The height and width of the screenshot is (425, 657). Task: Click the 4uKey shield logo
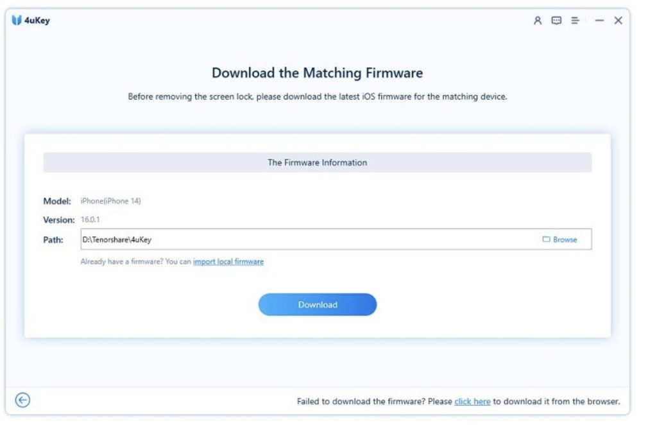[17, 21]
